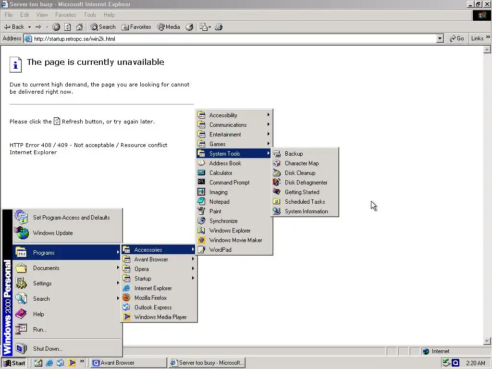
Task: Click the Go button
Action: click(x=456, y=38)
